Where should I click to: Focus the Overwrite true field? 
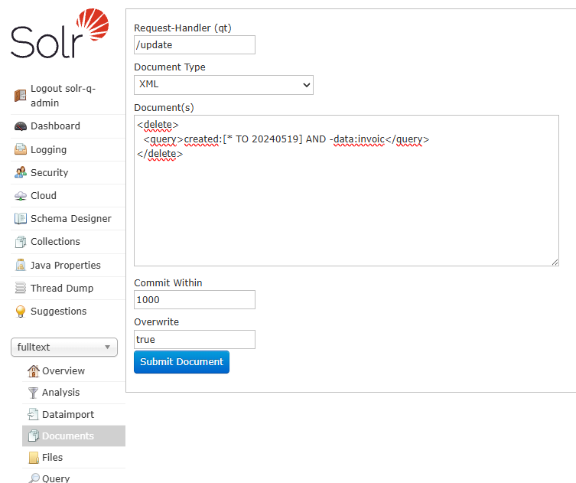click(x=194, y=340)
